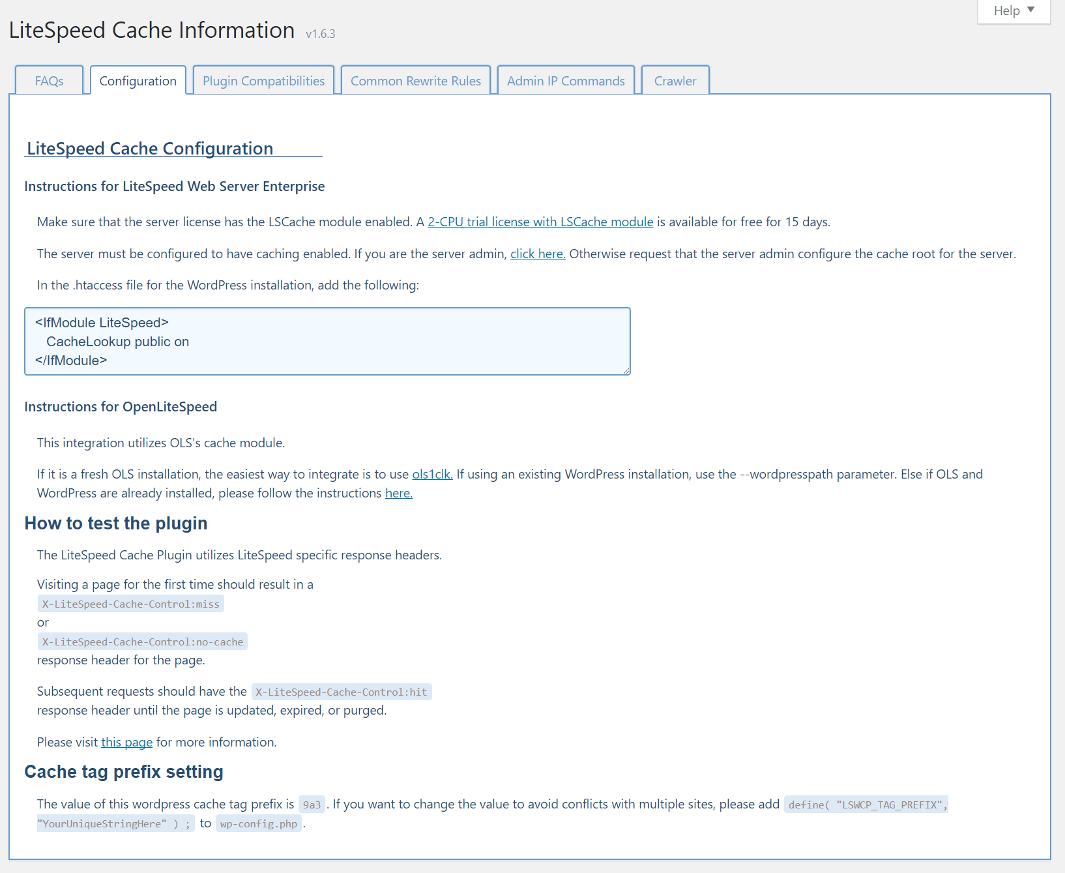The width and height of the screenshot is (1065, 873).
Task: Click the X-LiteSpeed-Cache-Control:miss code snippet
Action: (x=131, y=604)
